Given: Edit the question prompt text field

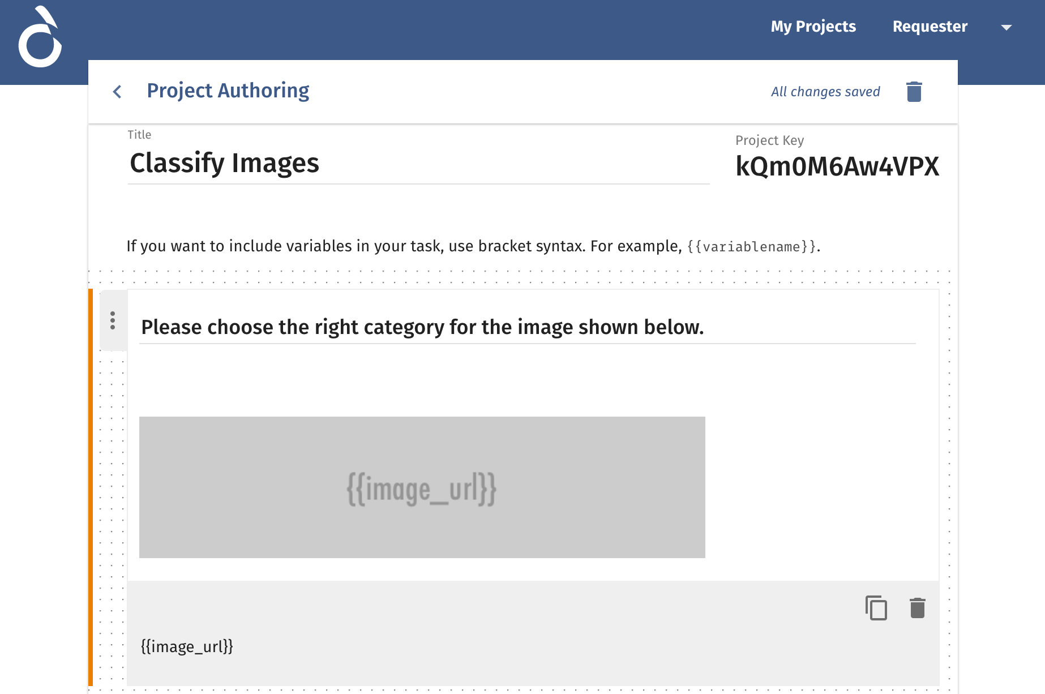Looking at the screenshot, I should pos(528,327).
